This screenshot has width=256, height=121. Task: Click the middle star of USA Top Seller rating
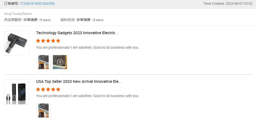click(48, 89)
